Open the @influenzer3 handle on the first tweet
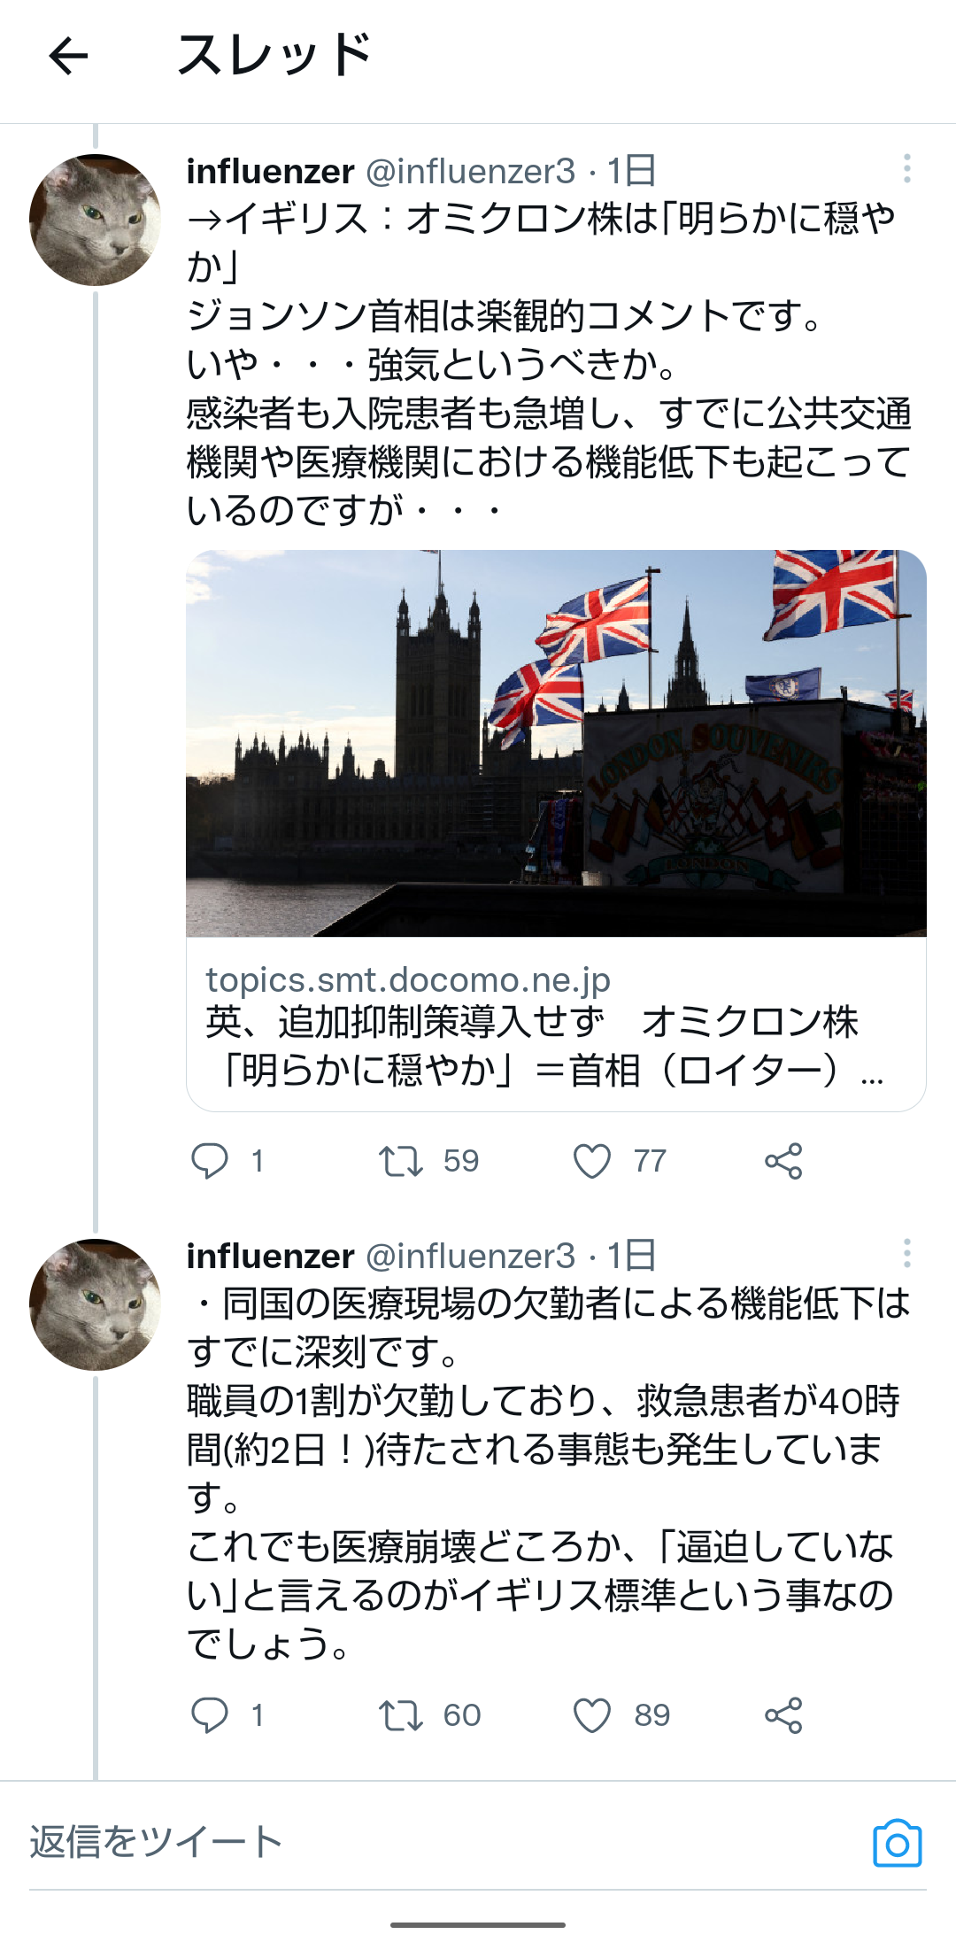Screen dimensions: 956x1942 [x=470, y=171]
